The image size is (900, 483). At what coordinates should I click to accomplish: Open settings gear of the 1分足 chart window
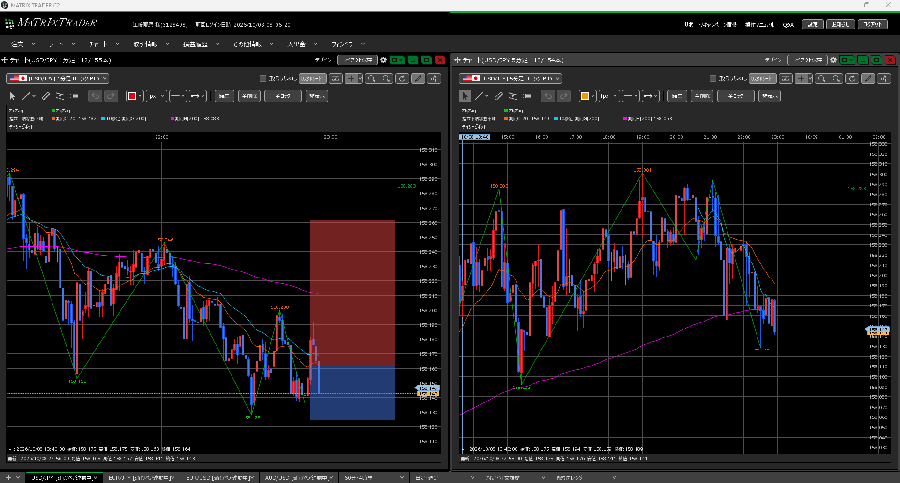pos(383,60)
